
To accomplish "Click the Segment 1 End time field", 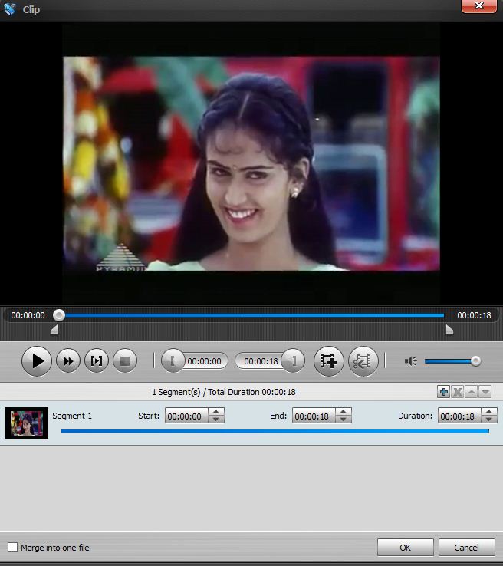I will click(x=314, y=416).
